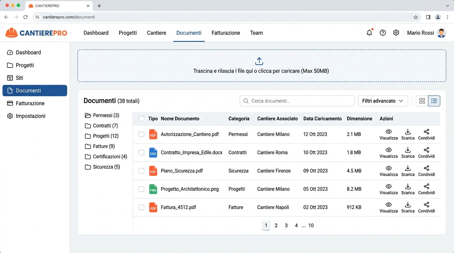Share Piano_Sicurezza.pdf using Condividi icon
Screen dimensions: 454x253
pos(426,171)
